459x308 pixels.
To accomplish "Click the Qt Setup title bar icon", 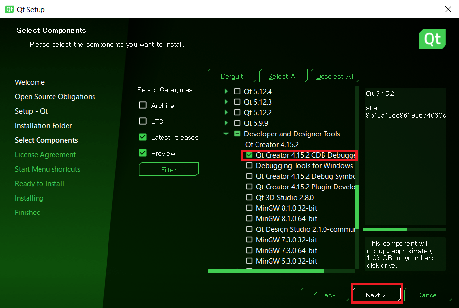I will (9, 9).
